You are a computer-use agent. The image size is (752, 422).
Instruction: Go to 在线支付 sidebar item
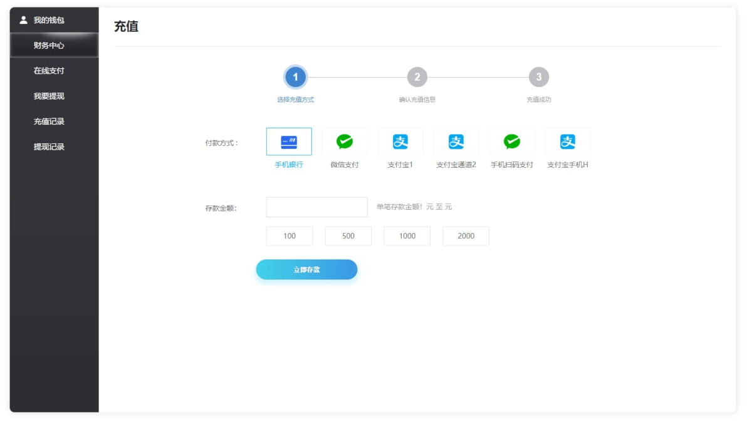tap(49, 71)
